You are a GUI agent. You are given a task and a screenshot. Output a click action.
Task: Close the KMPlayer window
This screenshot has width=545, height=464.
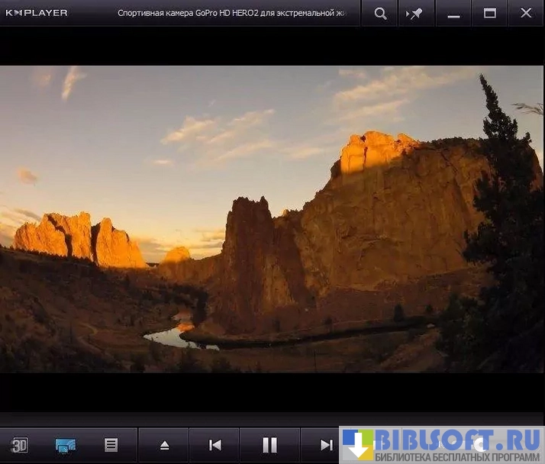pos(526,14)
